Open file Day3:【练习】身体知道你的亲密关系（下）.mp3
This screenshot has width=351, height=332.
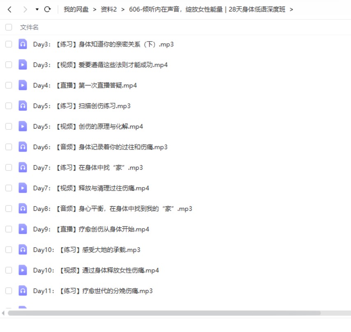pos(104,44)
